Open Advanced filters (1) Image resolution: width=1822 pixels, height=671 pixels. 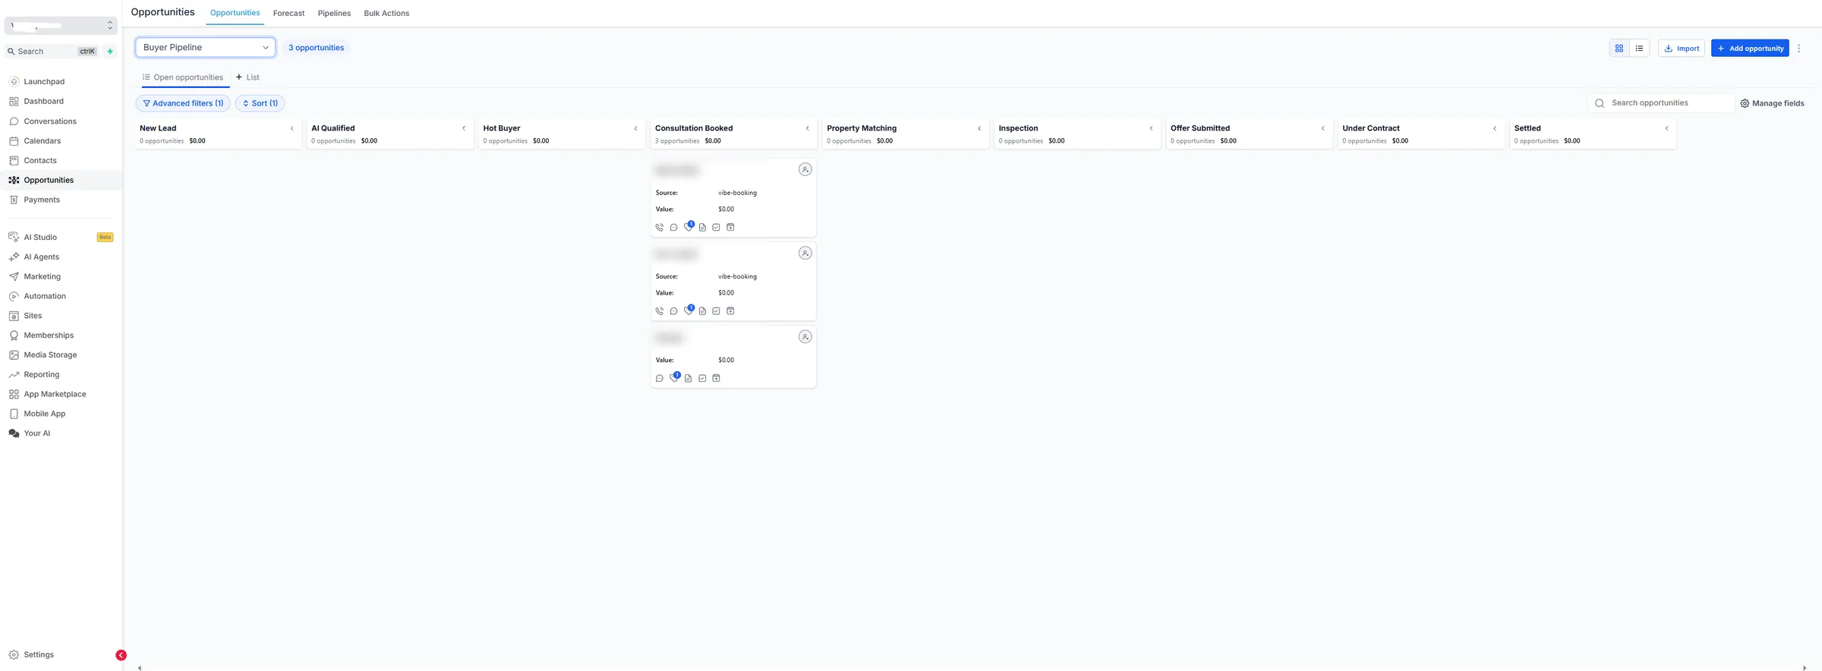pos(183,103)
